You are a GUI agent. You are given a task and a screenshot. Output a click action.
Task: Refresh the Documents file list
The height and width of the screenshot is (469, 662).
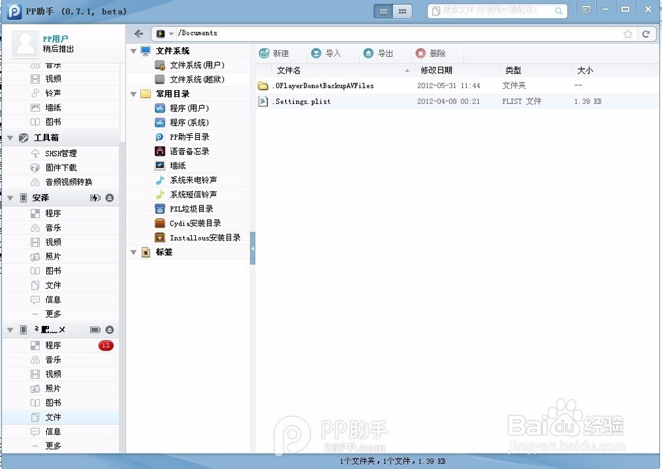tap(647, 33)
